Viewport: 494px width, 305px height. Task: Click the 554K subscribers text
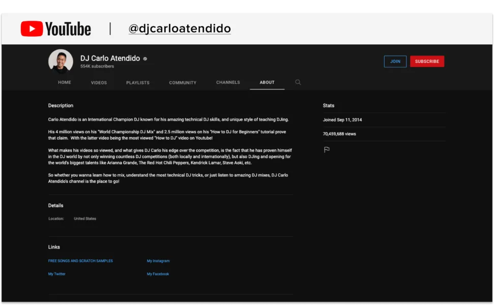pos(97,67)
